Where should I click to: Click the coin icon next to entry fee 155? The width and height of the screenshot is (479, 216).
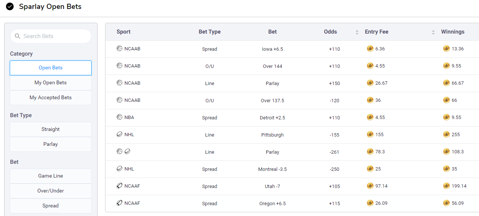[370, 134]
